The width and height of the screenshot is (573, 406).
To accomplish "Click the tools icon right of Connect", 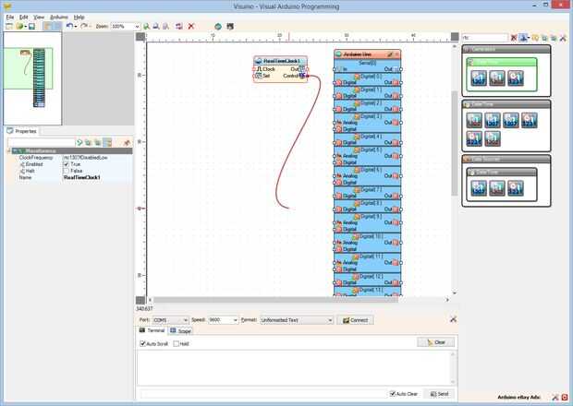I will (x=453, y=319).
